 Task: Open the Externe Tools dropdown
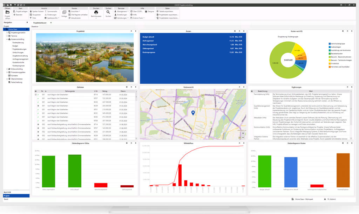137,18
